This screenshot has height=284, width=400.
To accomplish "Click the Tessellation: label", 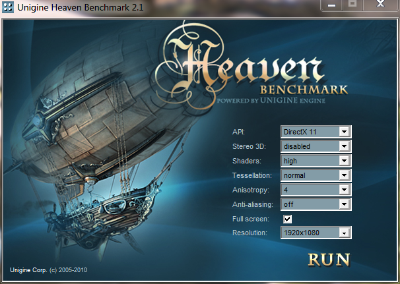I will (x=252, y=175).
